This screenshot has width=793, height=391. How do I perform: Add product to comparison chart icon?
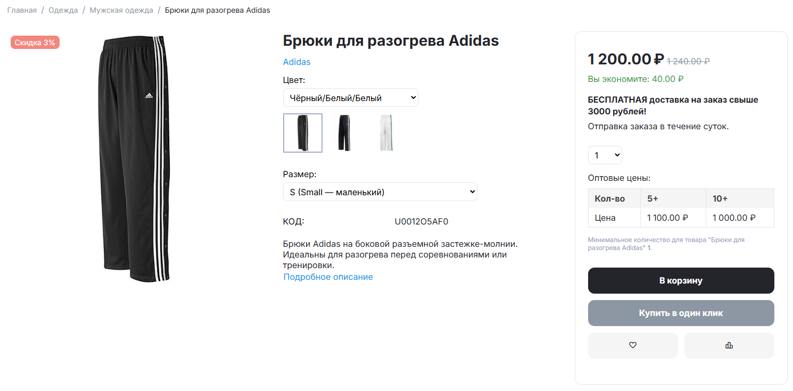click(729, 345)
